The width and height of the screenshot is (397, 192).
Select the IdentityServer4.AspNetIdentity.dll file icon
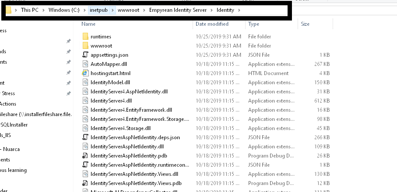point(86,92)
